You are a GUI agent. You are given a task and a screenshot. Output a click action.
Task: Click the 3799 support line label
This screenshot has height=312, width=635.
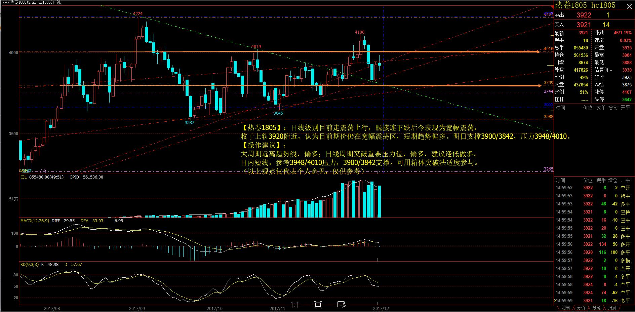[x=548, y=83]
